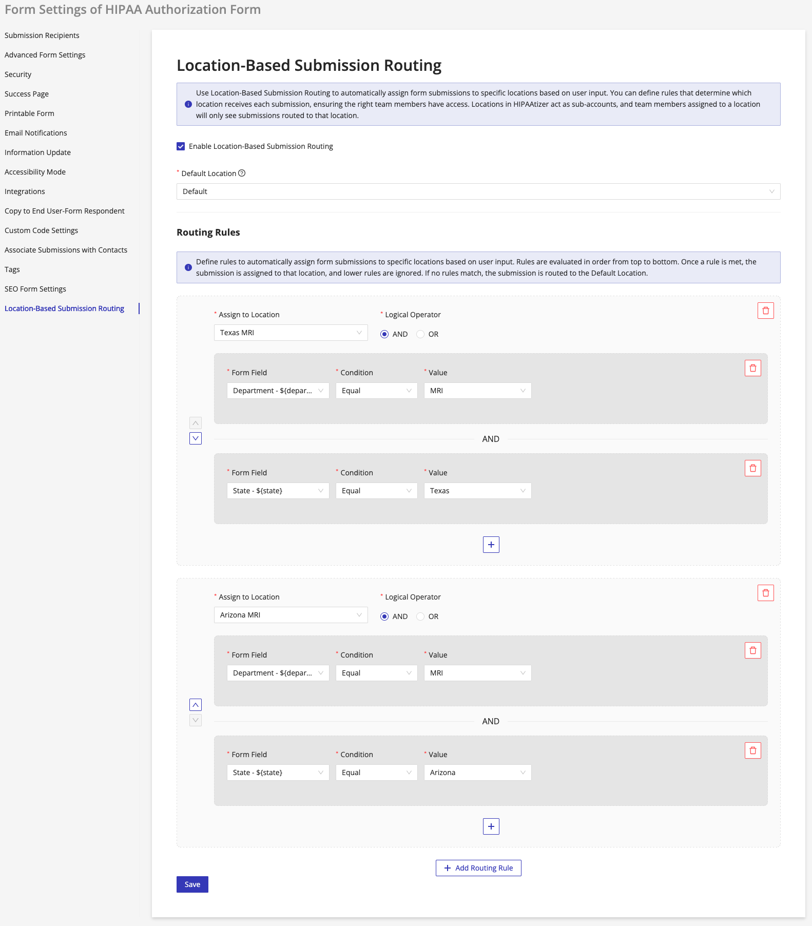The width and height of the screenshot is (812, 926).
Task: Open Custom Code Settings page
Action: [x=42, y=230]
